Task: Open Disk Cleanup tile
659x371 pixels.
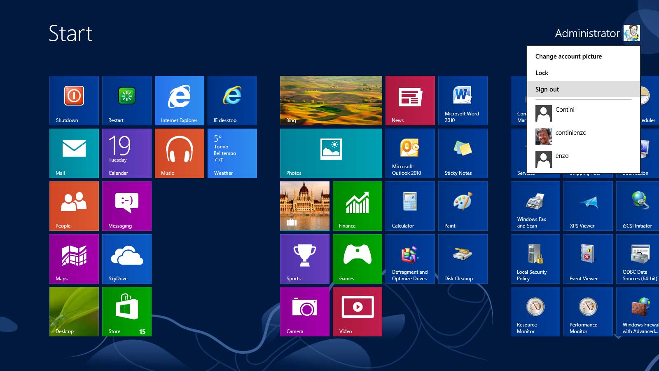Action: tap(463, 258)
